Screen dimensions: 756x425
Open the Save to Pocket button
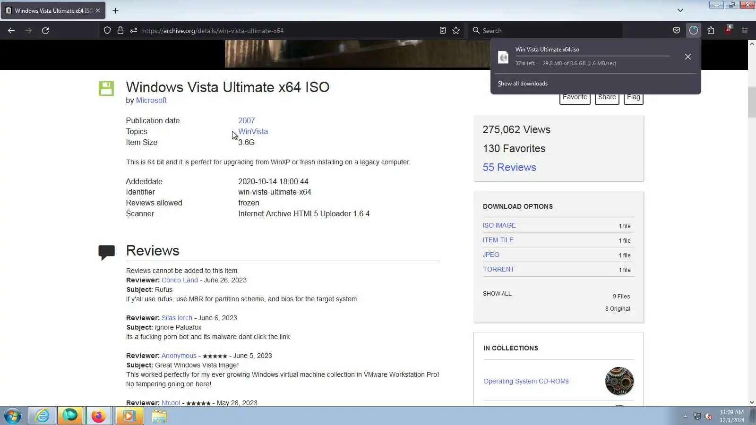point(677,31)
